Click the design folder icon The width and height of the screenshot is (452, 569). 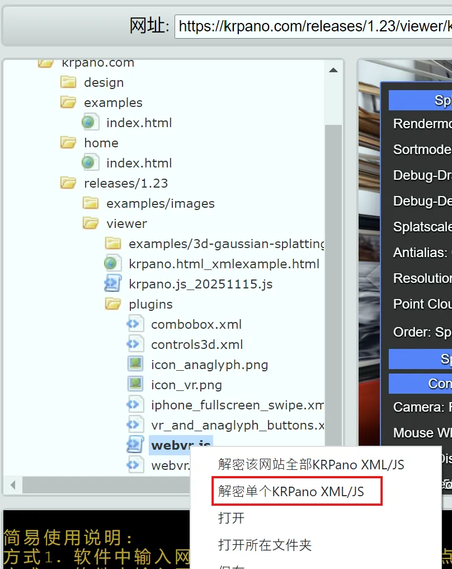(x=68, y=82)
